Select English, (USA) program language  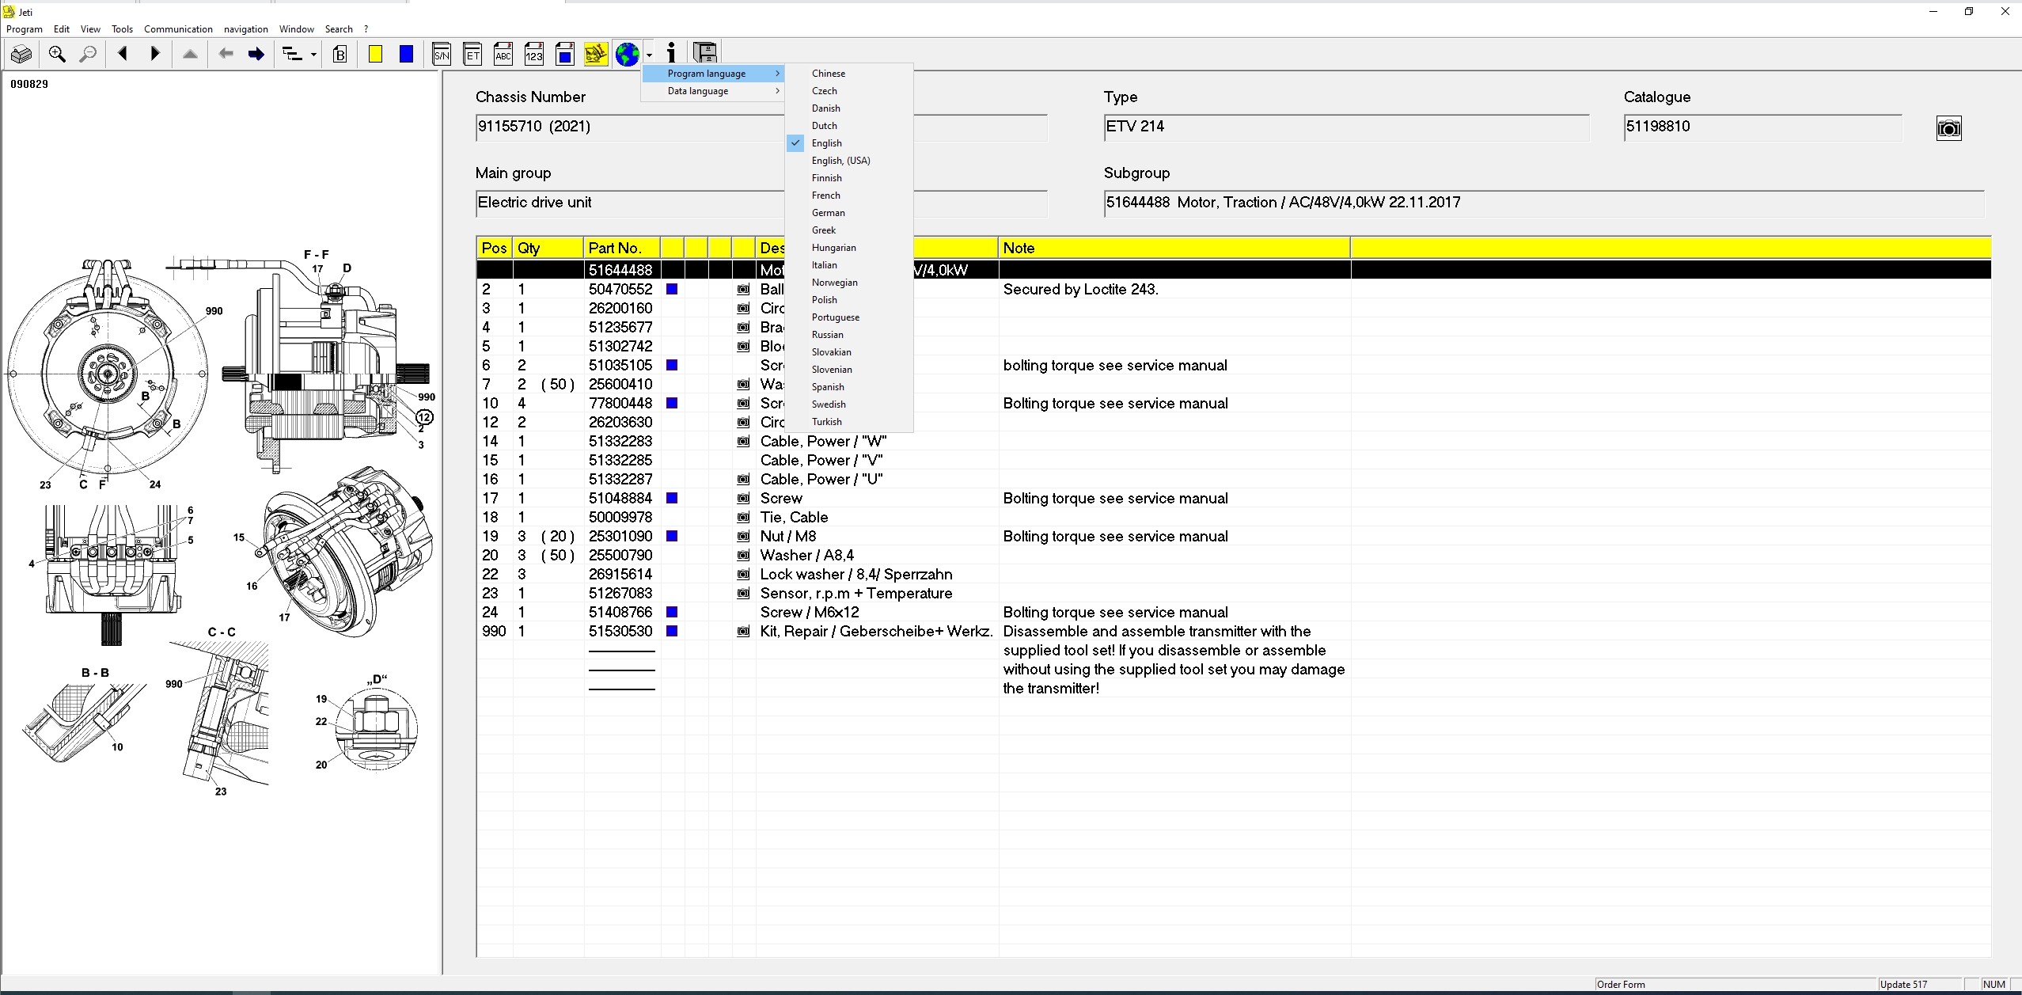pos(849,161)
